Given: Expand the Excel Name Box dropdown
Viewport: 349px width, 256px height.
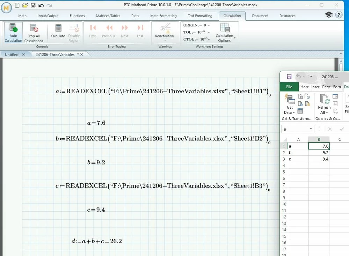Looking at the screenshot, I should (311, 129).
